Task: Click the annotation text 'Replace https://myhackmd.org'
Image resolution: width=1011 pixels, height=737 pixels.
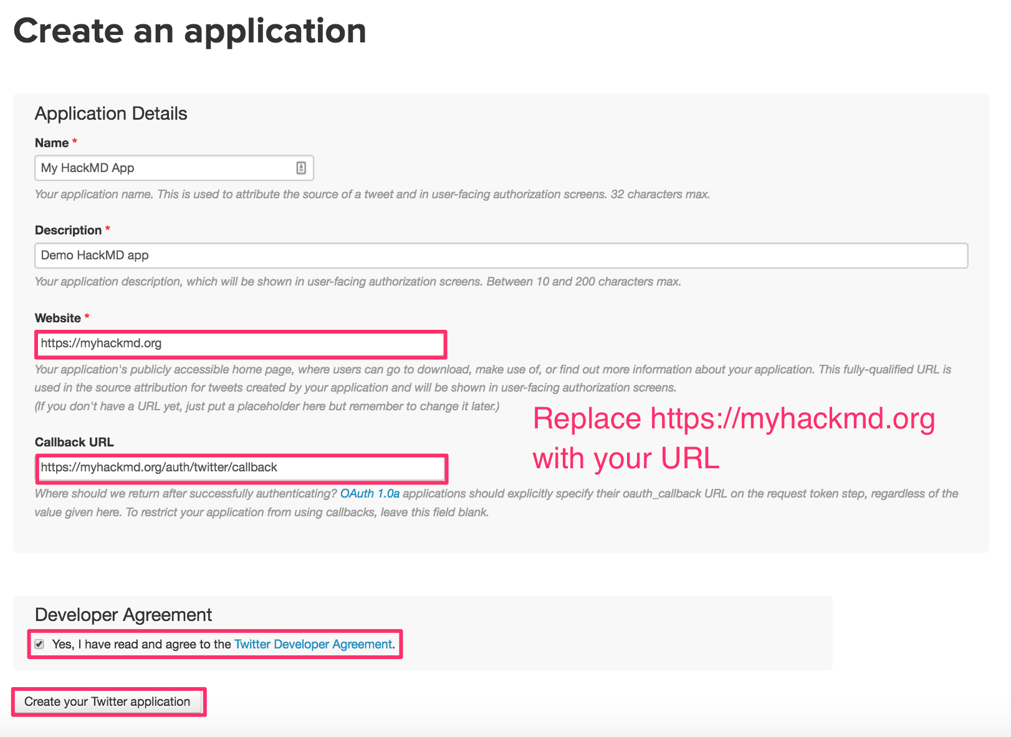Action: click(733, 418)
